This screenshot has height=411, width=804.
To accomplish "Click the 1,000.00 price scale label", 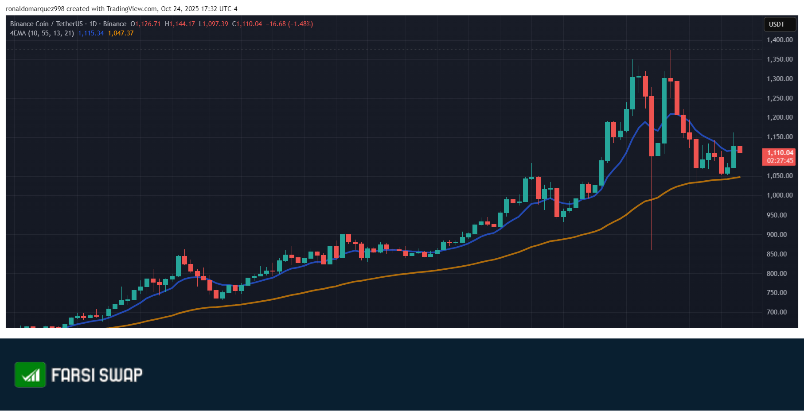I will [780, 195].
